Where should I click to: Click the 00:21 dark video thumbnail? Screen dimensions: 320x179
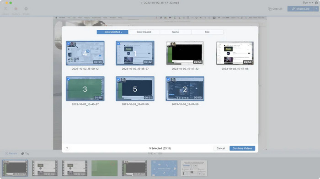pyautogui.click(x=135, y=89)
